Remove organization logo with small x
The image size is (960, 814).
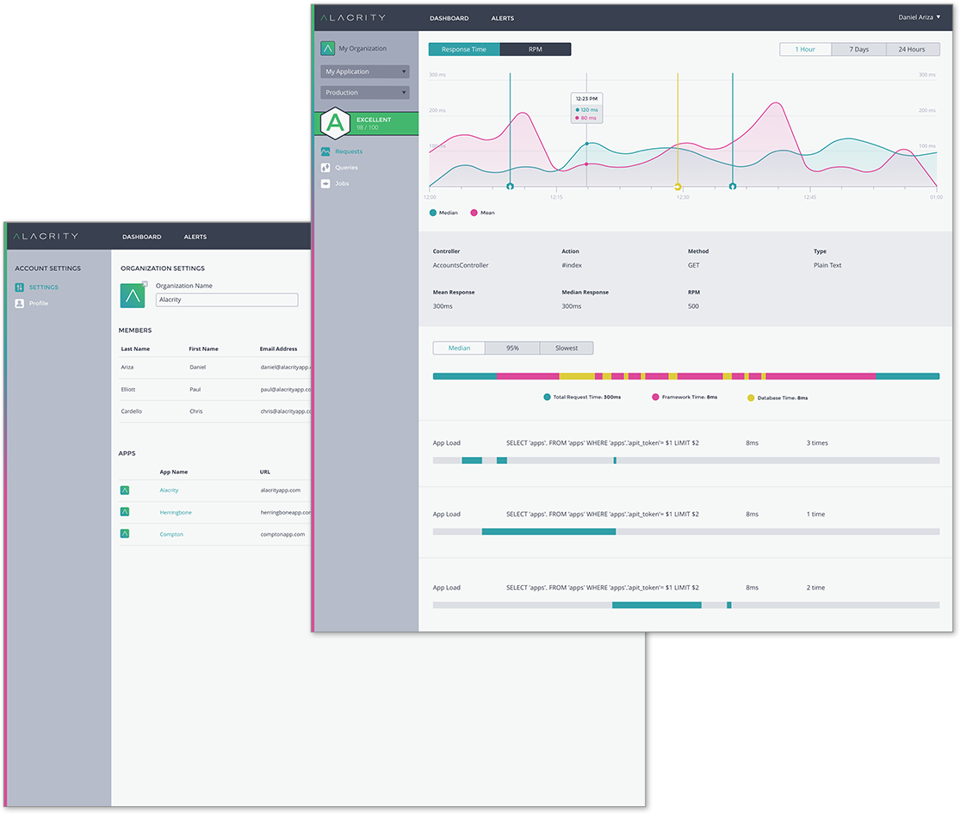tap(146, 283)
